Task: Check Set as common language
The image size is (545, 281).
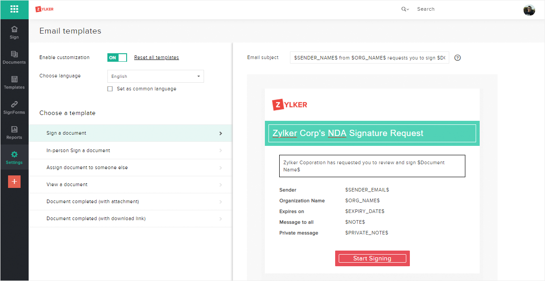Action: pos(110,89)
